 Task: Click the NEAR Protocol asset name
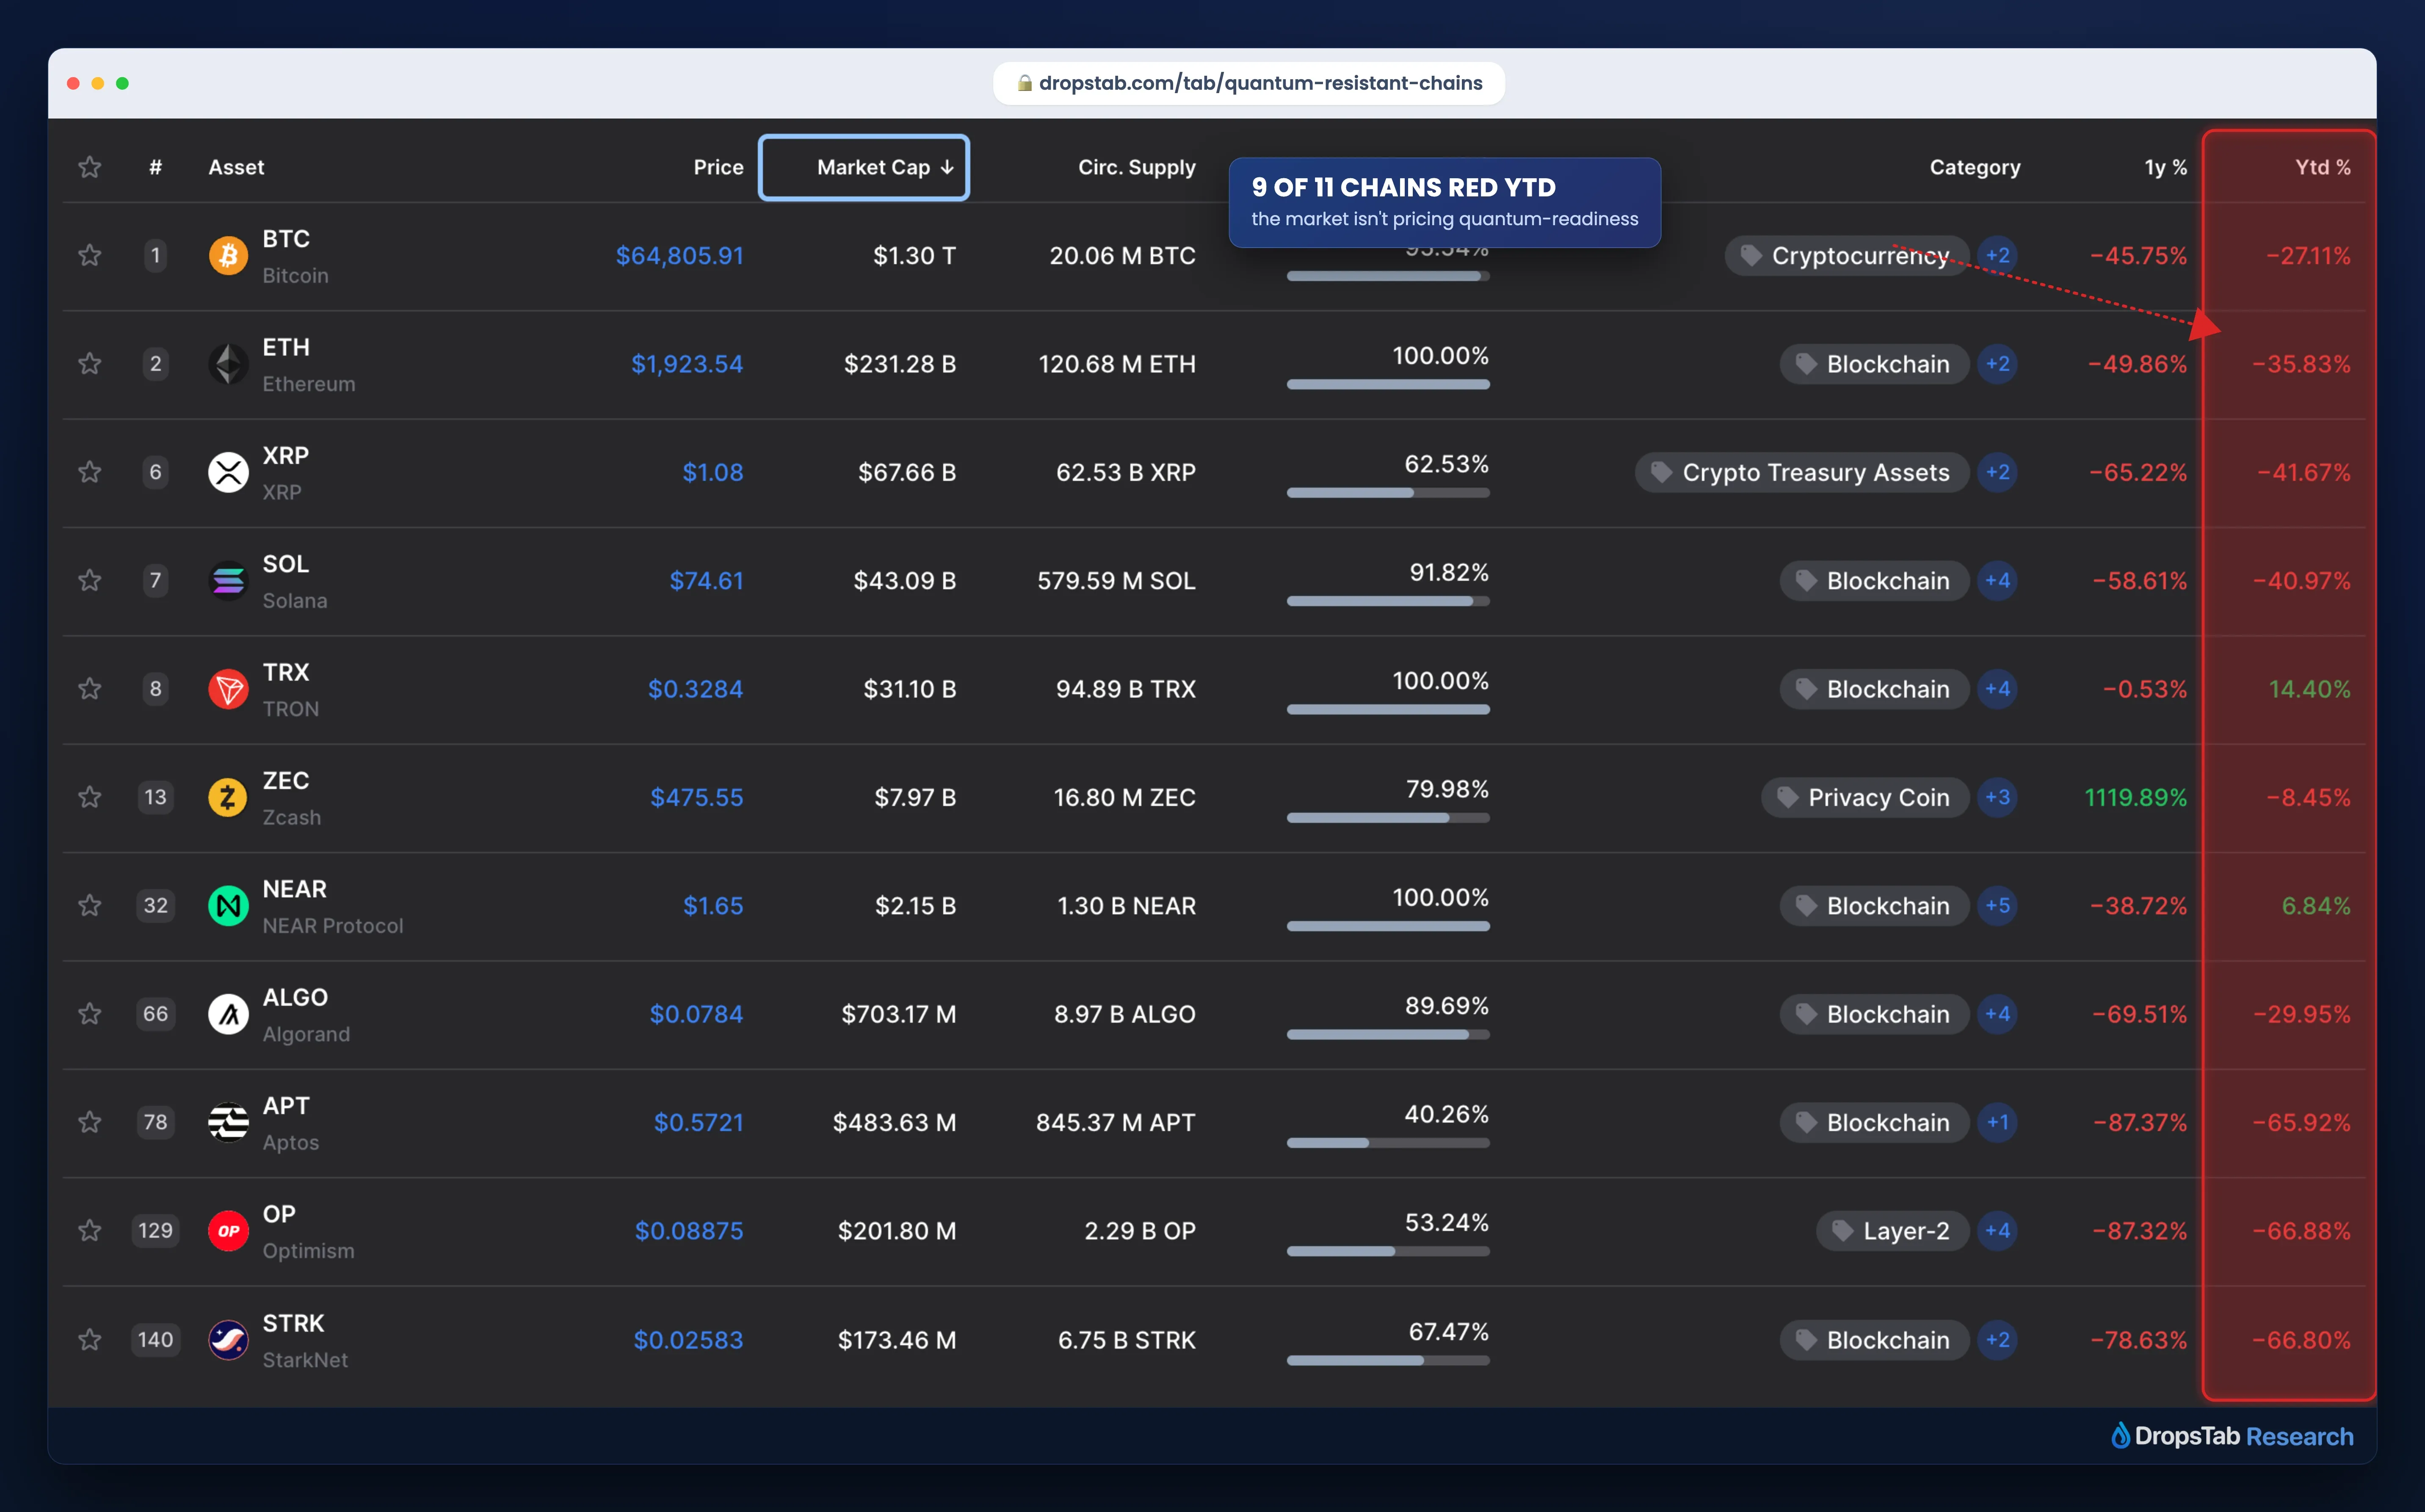tap(333, 926)
